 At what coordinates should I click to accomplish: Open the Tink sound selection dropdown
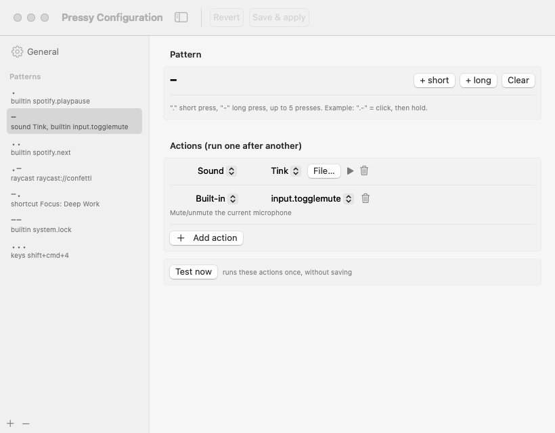[x=286, y=171]
